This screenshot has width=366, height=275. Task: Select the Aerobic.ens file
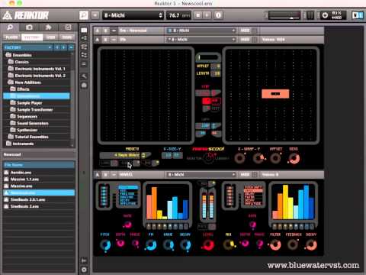click(39, 173)
